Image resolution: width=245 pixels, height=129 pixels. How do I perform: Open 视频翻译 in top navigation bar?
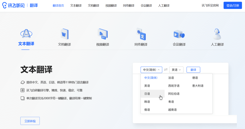[111, 6]
